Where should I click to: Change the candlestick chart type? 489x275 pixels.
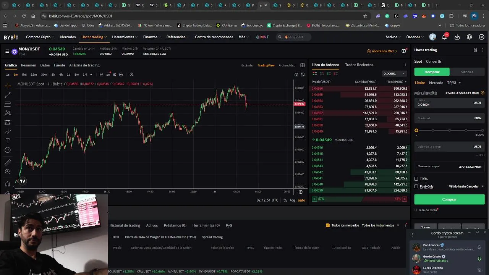tap(115, 74)
